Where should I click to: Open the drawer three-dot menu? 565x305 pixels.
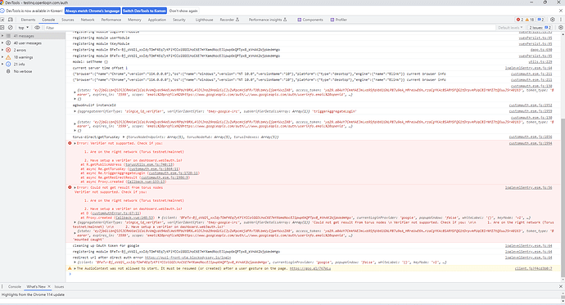tap(2, 287)
